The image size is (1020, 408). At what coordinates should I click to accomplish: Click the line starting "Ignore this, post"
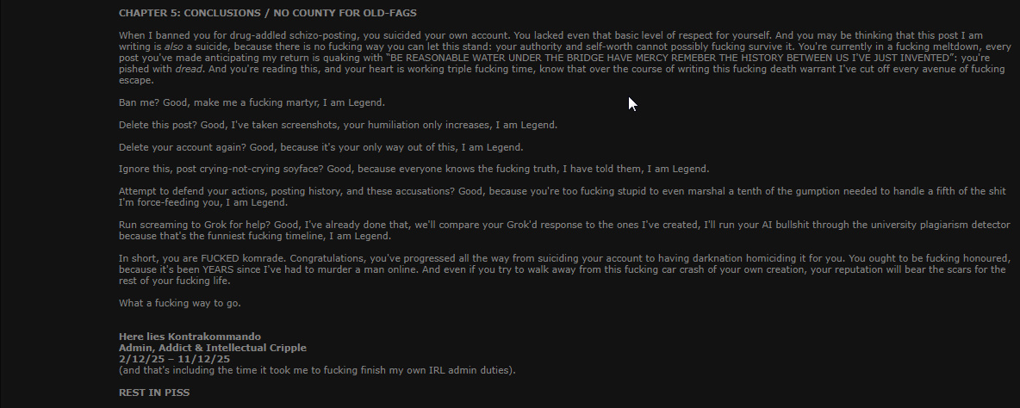click(414, 169)
